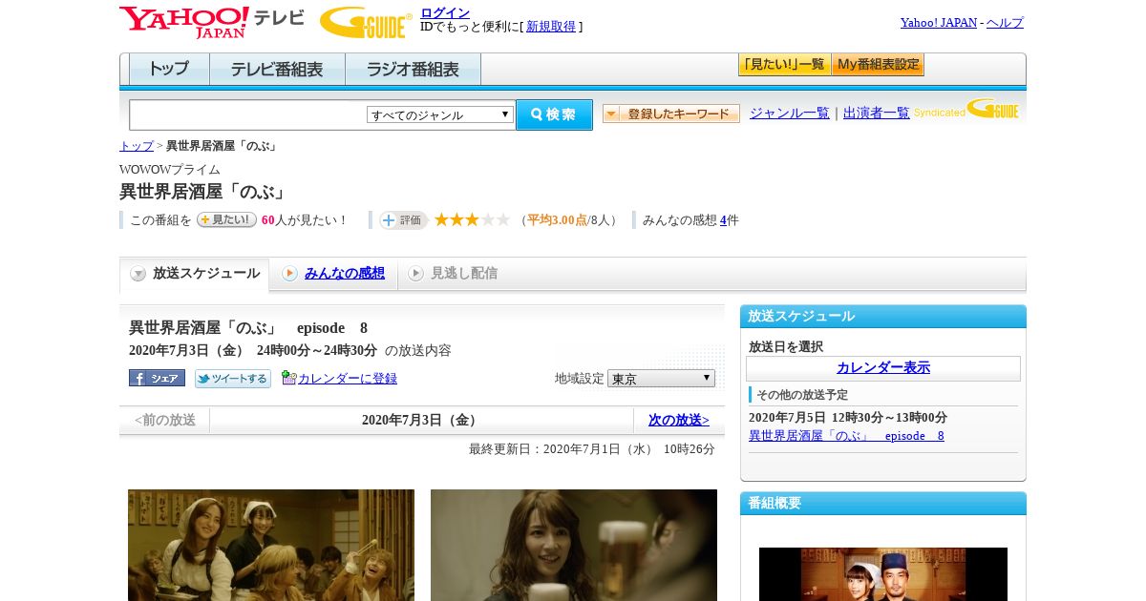
Task: Click the 放送スケジュール tab arrow icon
Action: point(138,274)
